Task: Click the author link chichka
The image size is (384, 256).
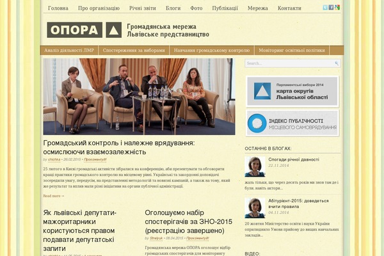Action: coord(54,159)
